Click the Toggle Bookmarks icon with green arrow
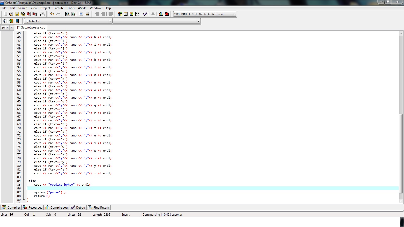404x227 pixels. [x=11, y=21]
